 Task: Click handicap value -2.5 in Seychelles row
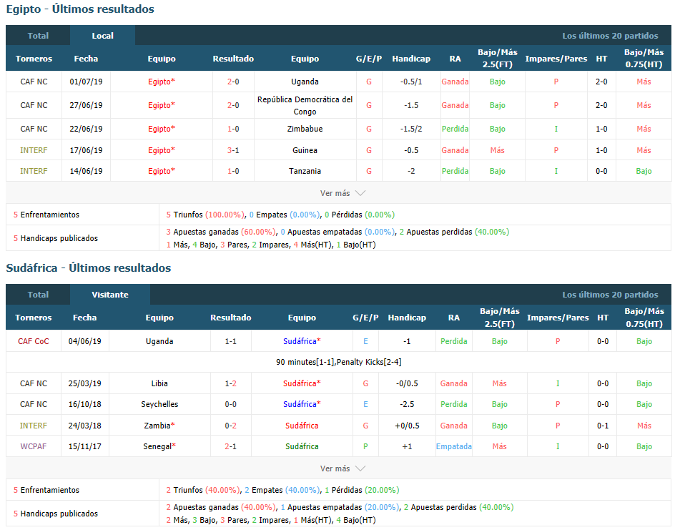(407, 404)
